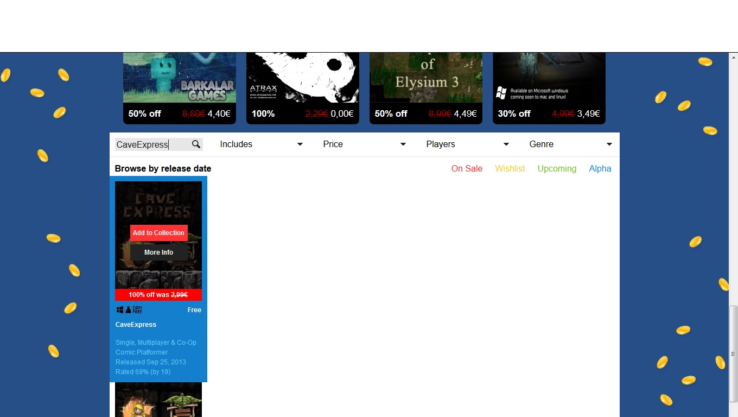
Task: Click the Rated 69% (by 19) text
Action: coord(143,372)
